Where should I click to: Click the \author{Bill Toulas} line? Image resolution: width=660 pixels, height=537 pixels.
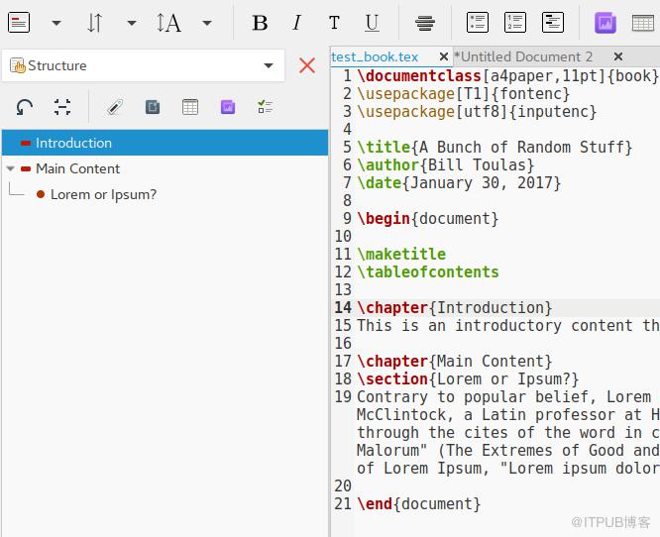[446, 165]
